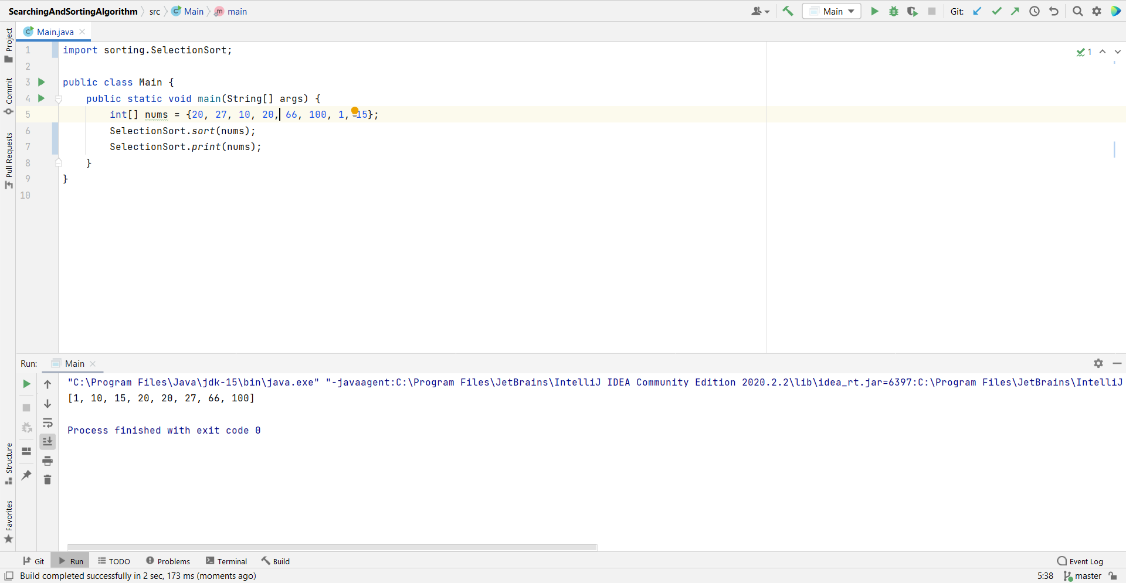Click the src breadcrumb
The height and width of the screenshot is (583, 1126).
coord(155,11)
